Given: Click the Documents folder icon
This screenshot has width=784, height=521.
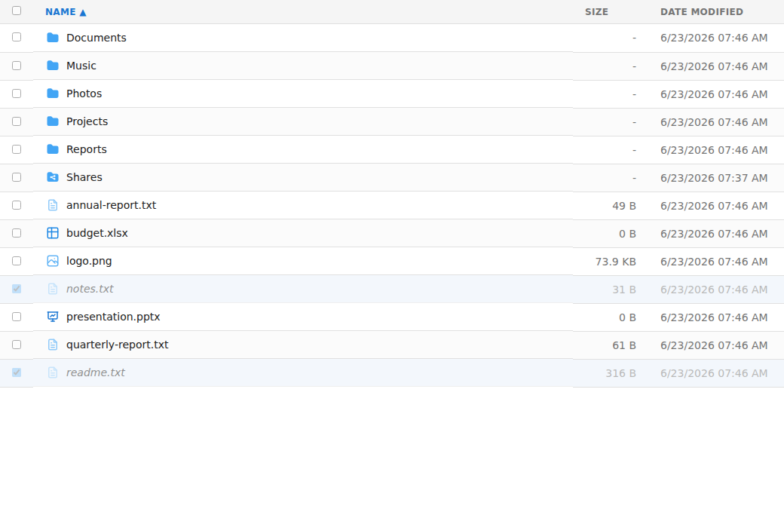Looking at the screenshot, I should coord(53,38).
